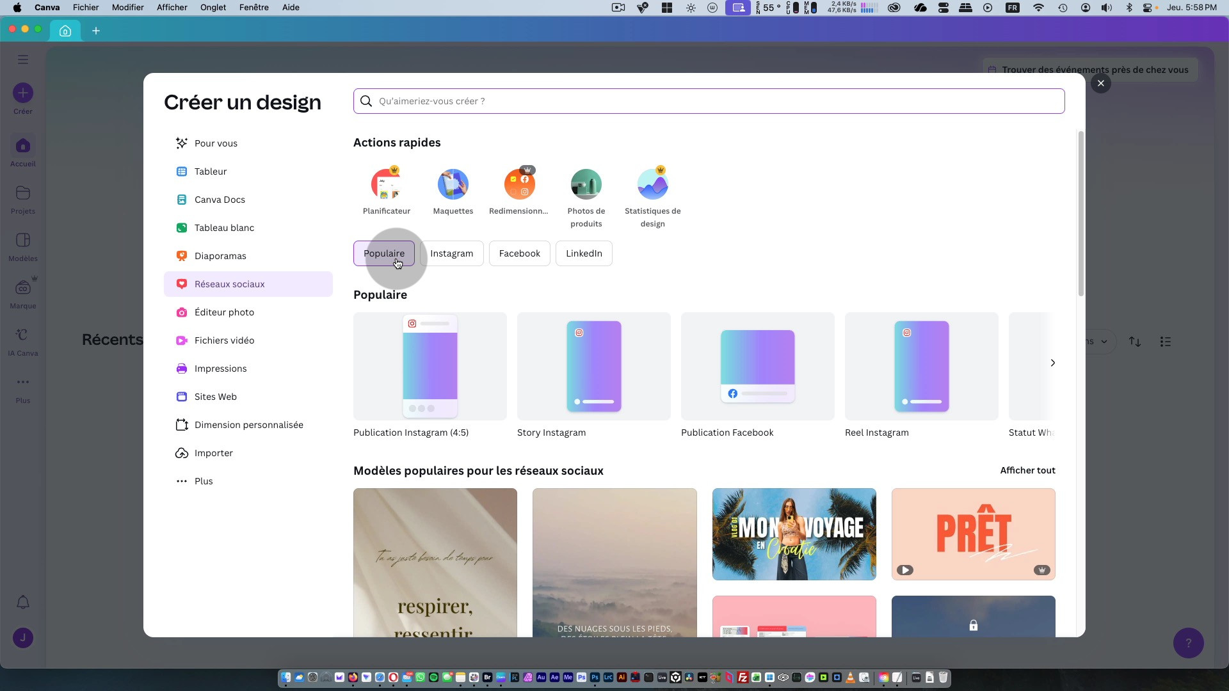1229x691 pixels.
Task: Expand the Plus category in design list
Action: [x=204, y=481]
